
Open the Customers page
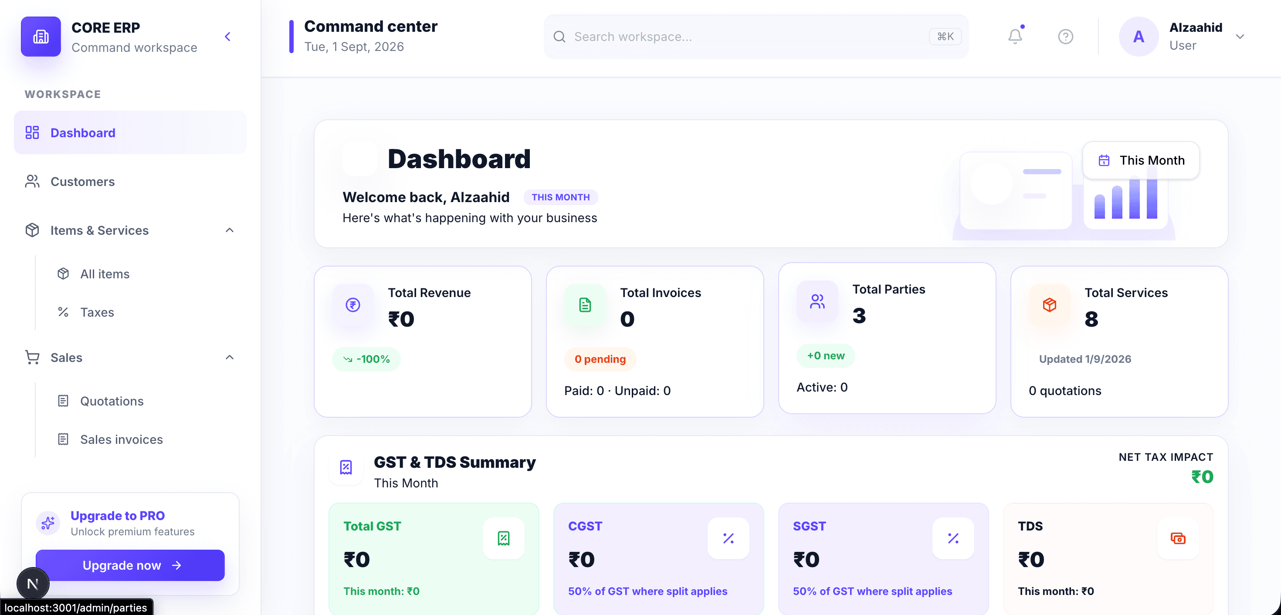tap(130, 181)
